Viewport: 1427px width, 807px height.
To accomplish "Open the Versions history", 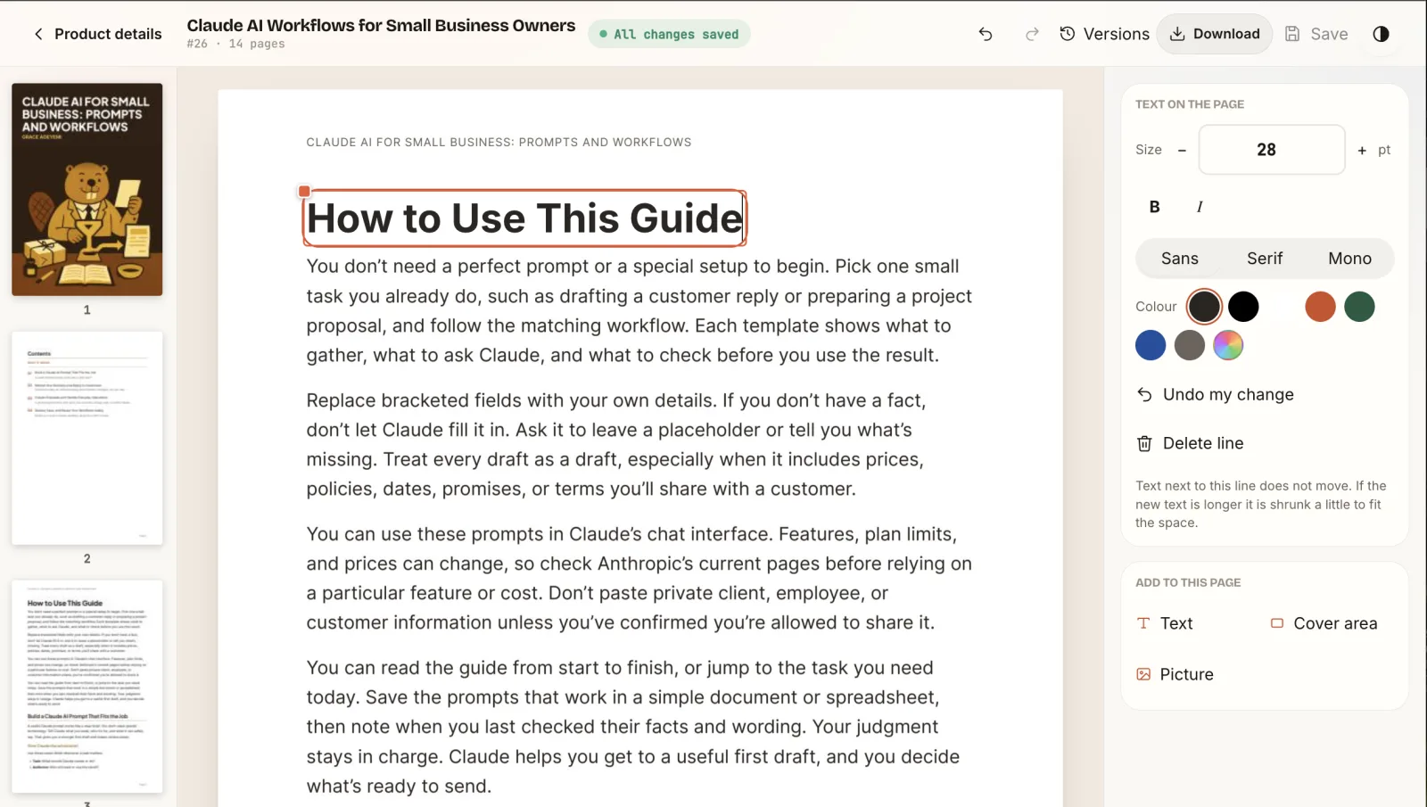I will (x=1104, y=34).
